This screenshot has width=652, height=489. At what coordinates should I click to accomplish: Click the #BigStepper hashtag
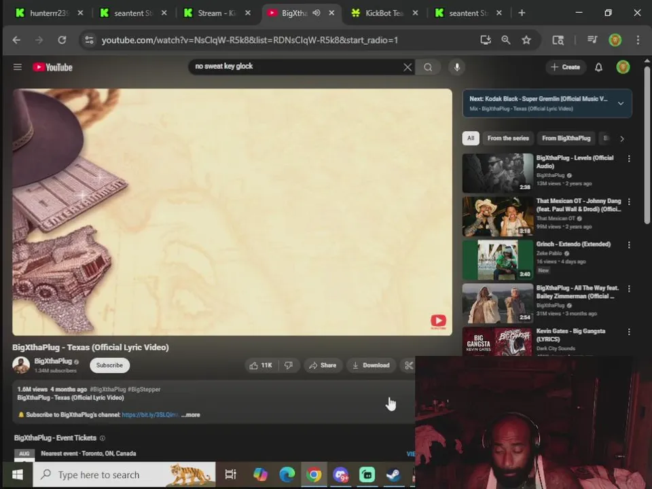pyautogui.click(x=144, y=389)
